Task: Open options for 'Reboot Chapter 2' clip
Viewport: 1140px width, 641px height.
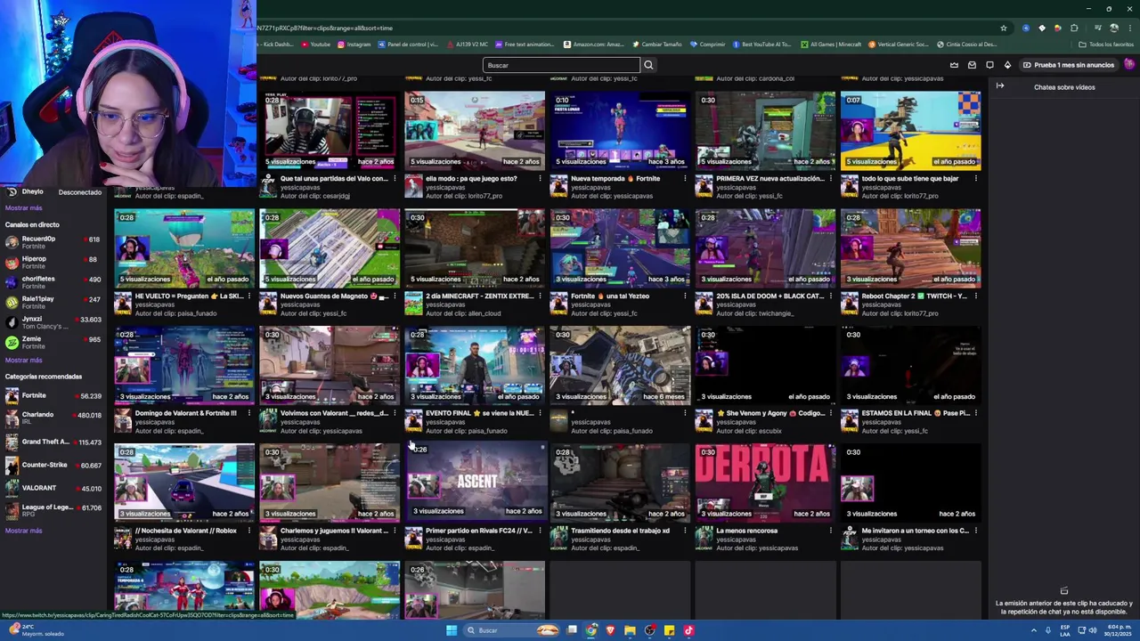Action: pyautogui.click(x=975, y=296)
